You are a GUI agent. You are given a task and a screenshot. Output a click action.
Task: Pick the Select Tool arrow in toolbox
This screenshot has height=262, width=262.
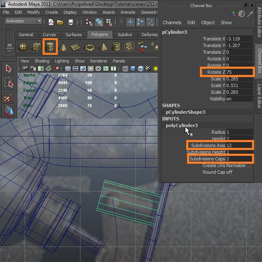tap(8, 69)
